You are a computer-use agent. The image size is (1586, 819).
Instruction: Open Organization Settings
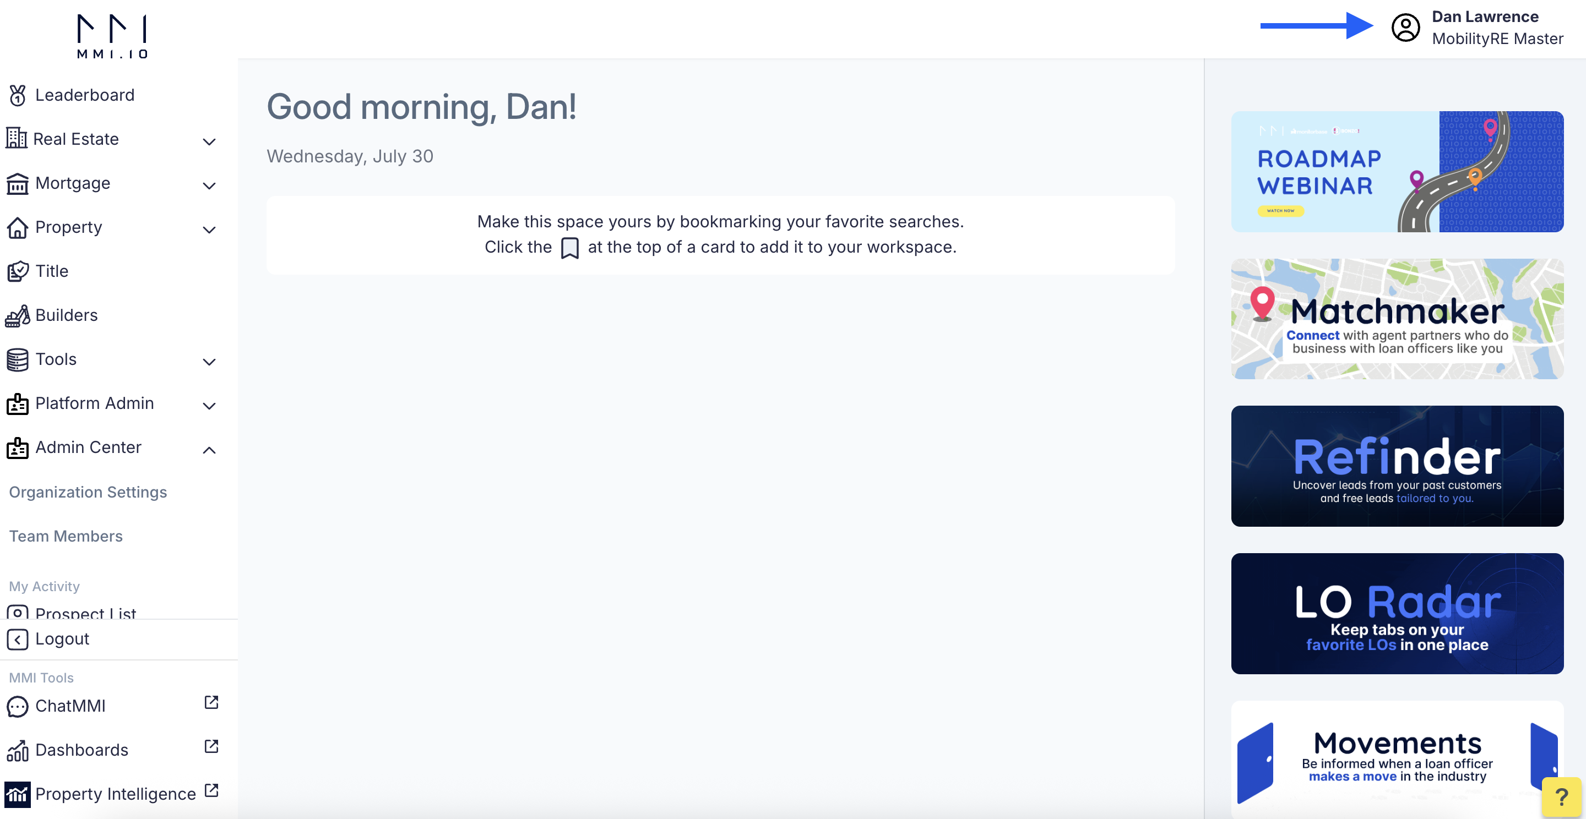(x=88, y=492)
